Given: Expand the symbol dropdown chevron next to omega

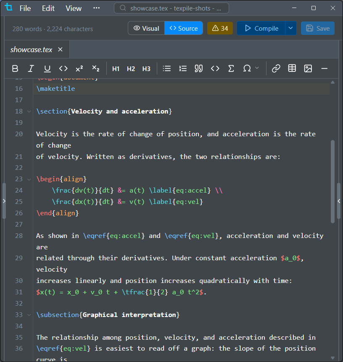Looking at the screenshot, I should tap(257, 68).
